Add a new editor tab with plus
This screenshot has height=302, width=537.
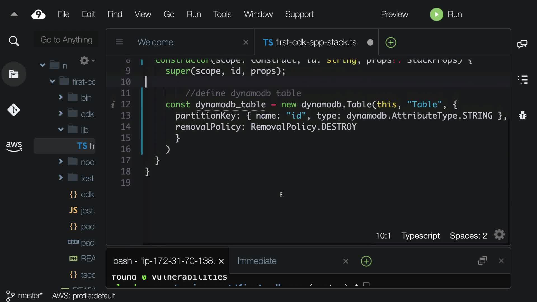tap(391, 43)
